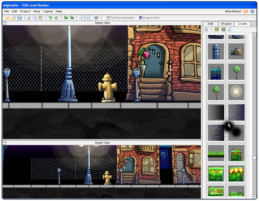Select the blue trash can thumbnail

click(216, 51)
